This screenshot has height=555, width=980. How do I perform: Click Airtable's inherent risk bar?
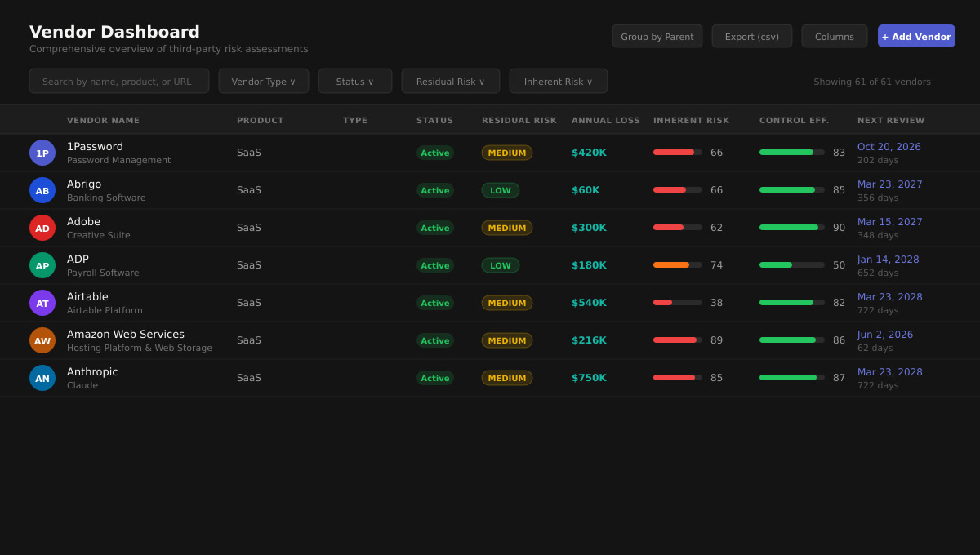678,303
